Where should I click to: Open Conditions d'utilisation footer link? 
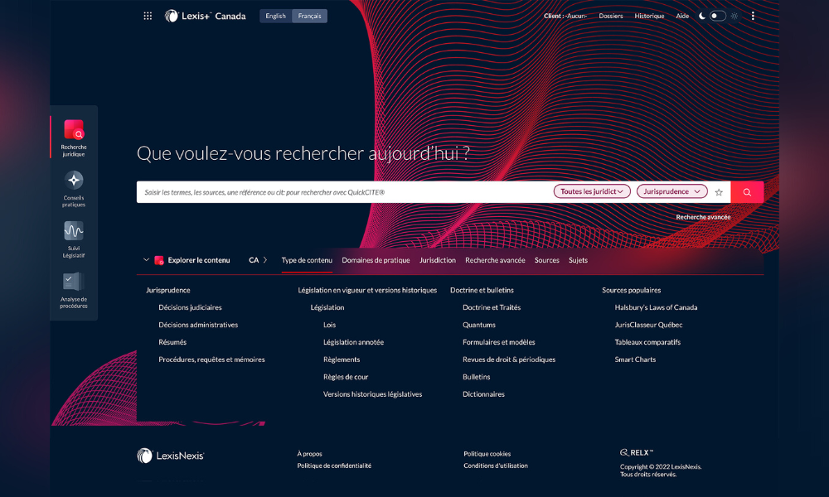click(496, 466)
